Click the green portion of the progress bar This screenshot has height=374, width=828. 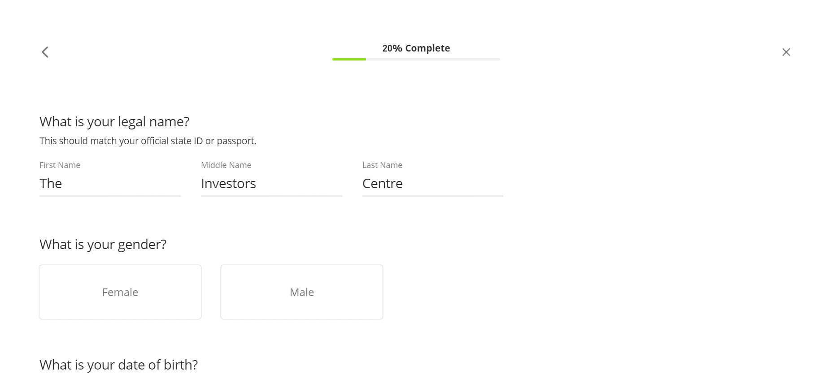tap(349, 59)
